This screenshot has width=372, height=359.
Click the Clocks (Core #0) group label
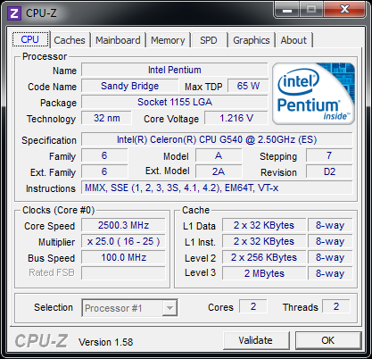[x=59, y=210]
